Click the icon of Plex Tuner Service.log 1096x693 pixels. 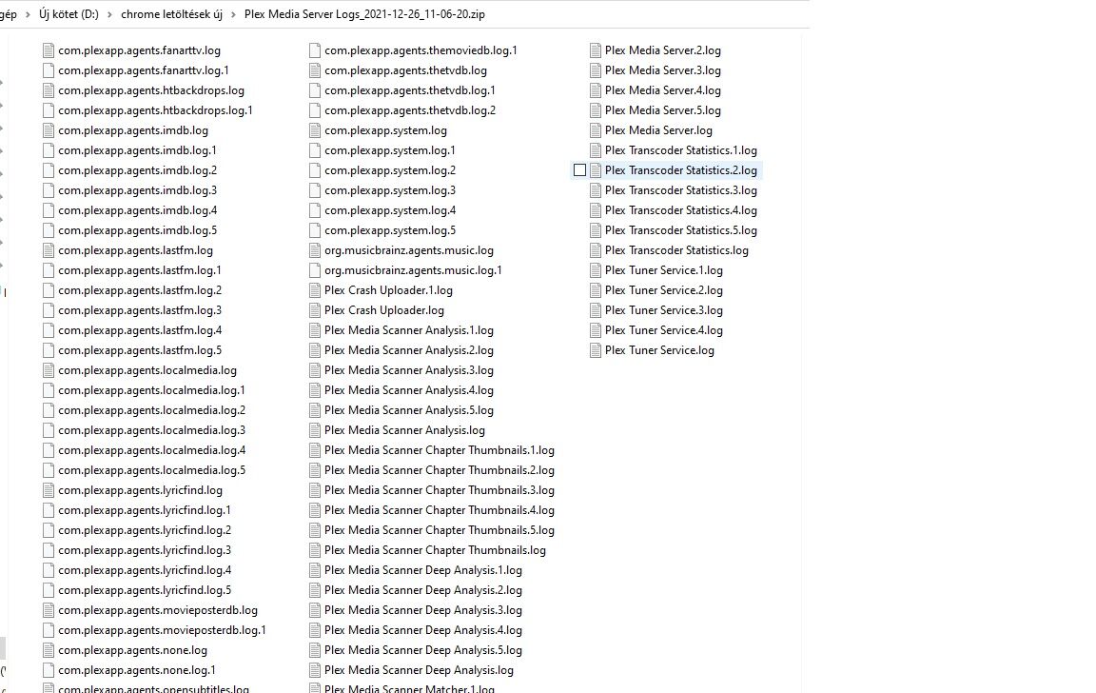point(596,350)
